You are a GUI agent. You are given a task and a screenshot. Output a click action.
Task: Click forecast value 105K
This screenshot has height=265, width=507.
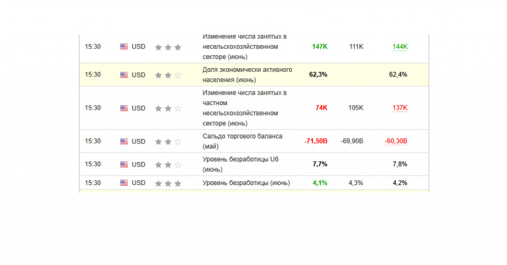coord(355,108)
